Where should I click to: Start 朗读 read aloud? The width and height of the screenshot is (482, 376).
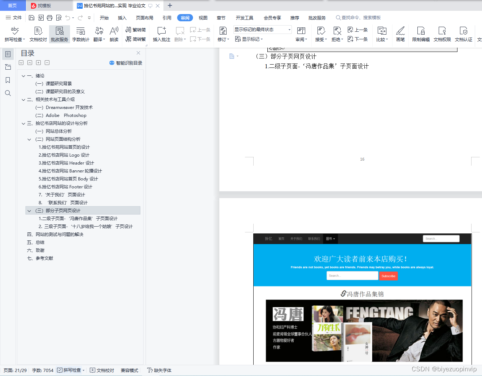114,34
